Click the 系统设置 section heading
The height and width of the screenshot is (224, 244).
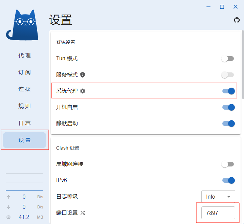click(66, 42)
